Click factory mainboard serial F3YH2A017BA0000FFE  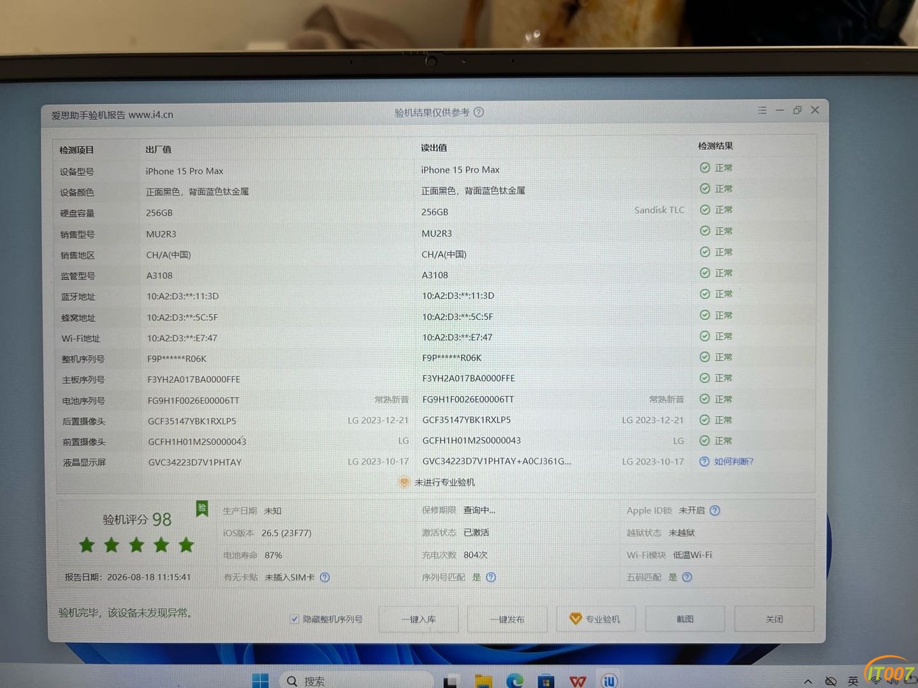[194, 379]
